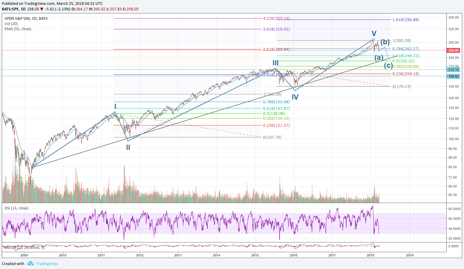This screenshot has width=464, height=269.
Task: Click the 1.618(350.88) Fibonacci extension label
Action: (x=406, y=20)
